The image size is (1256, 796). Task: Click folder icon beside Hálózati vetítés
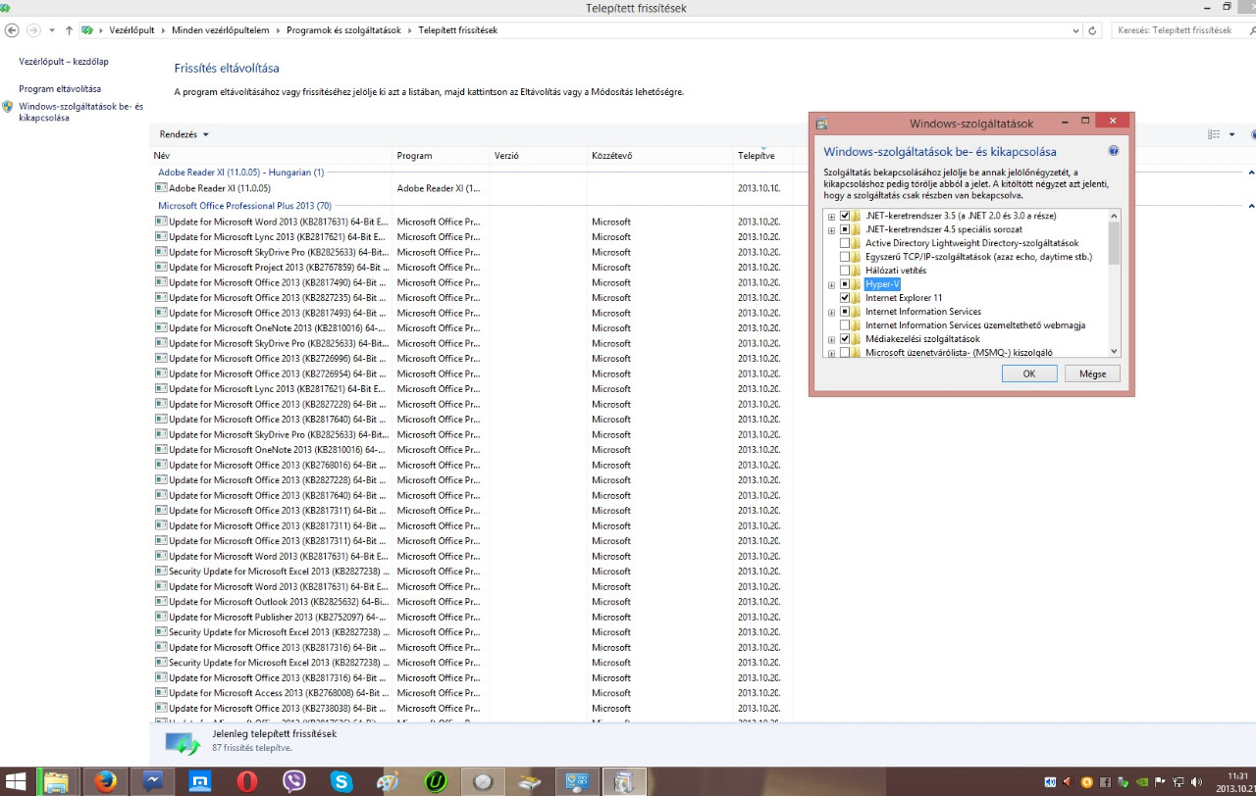857,271
